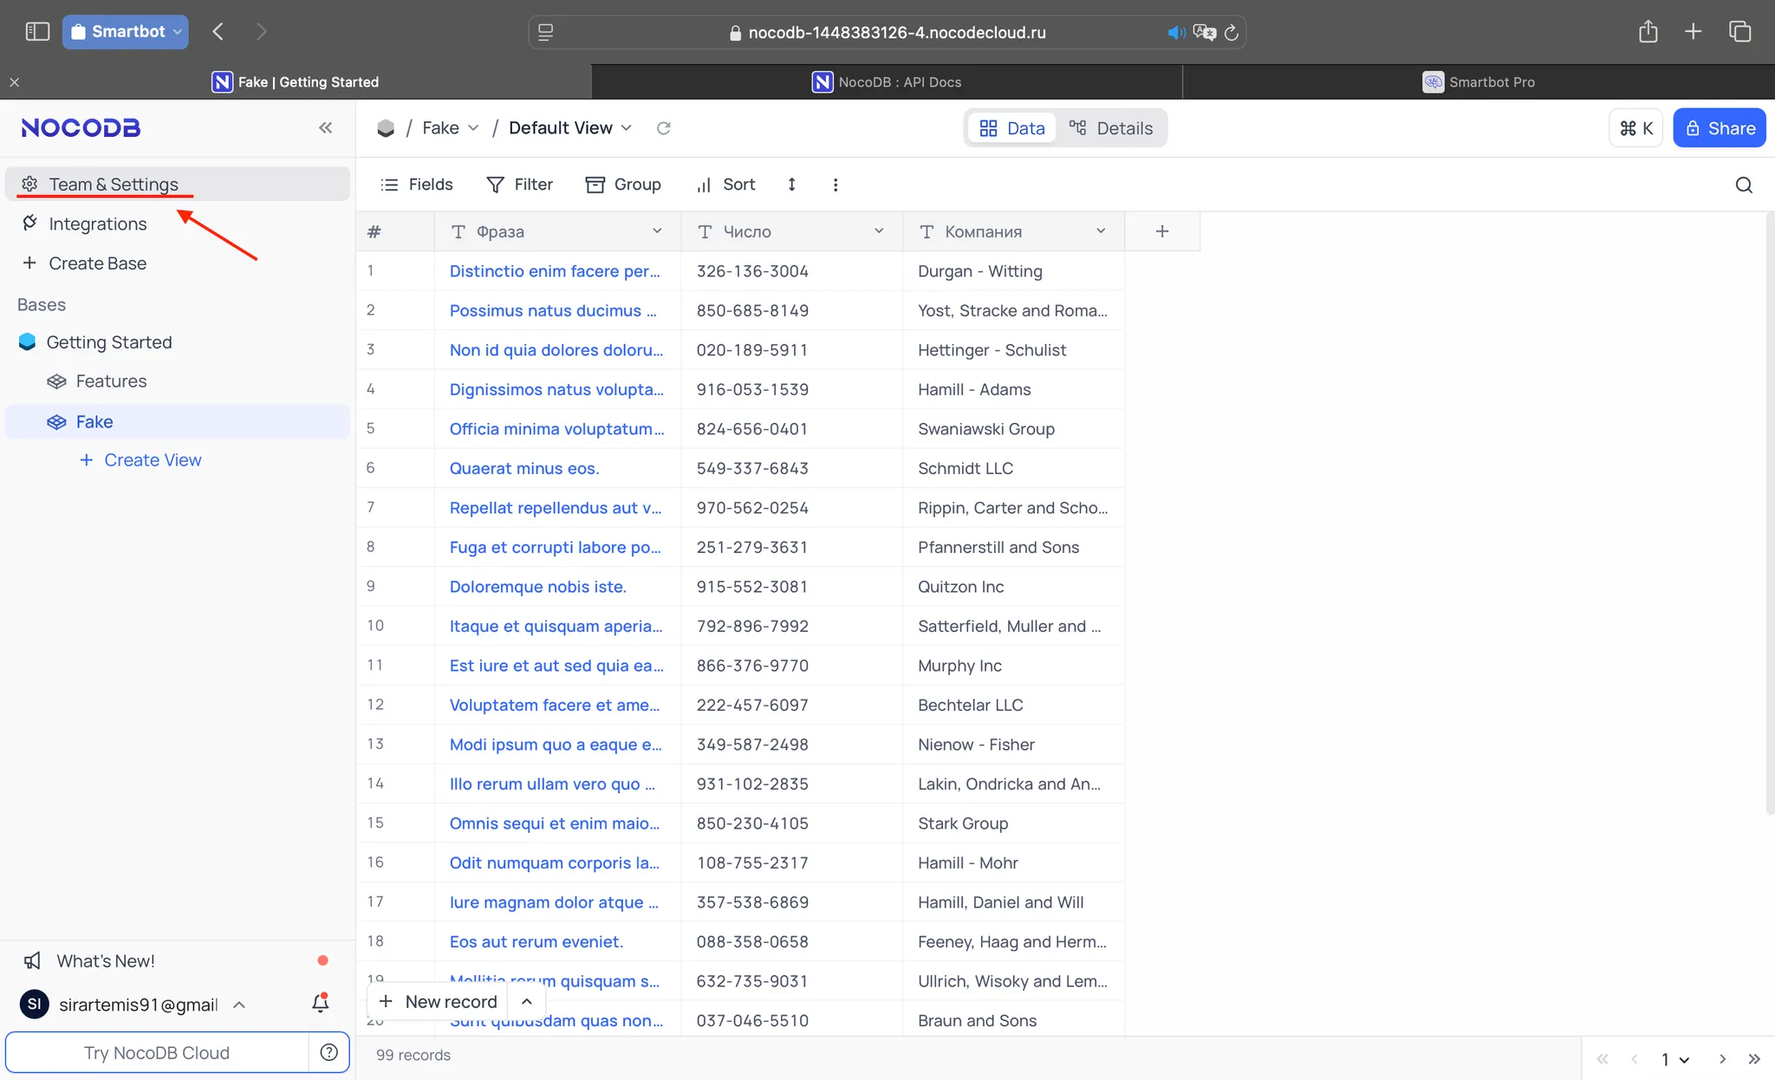Click the Share button
Viewport: 1775px width, 1080px height.
[1720, 128]
